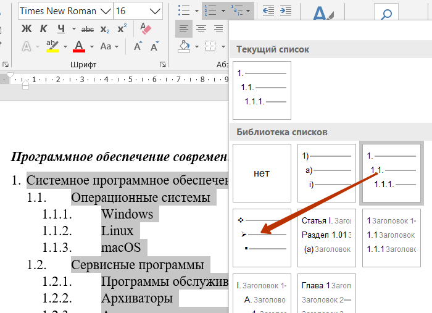Viewport: 432px width, 313px height.
Task: Apply red font color
Action: (79, 46)
